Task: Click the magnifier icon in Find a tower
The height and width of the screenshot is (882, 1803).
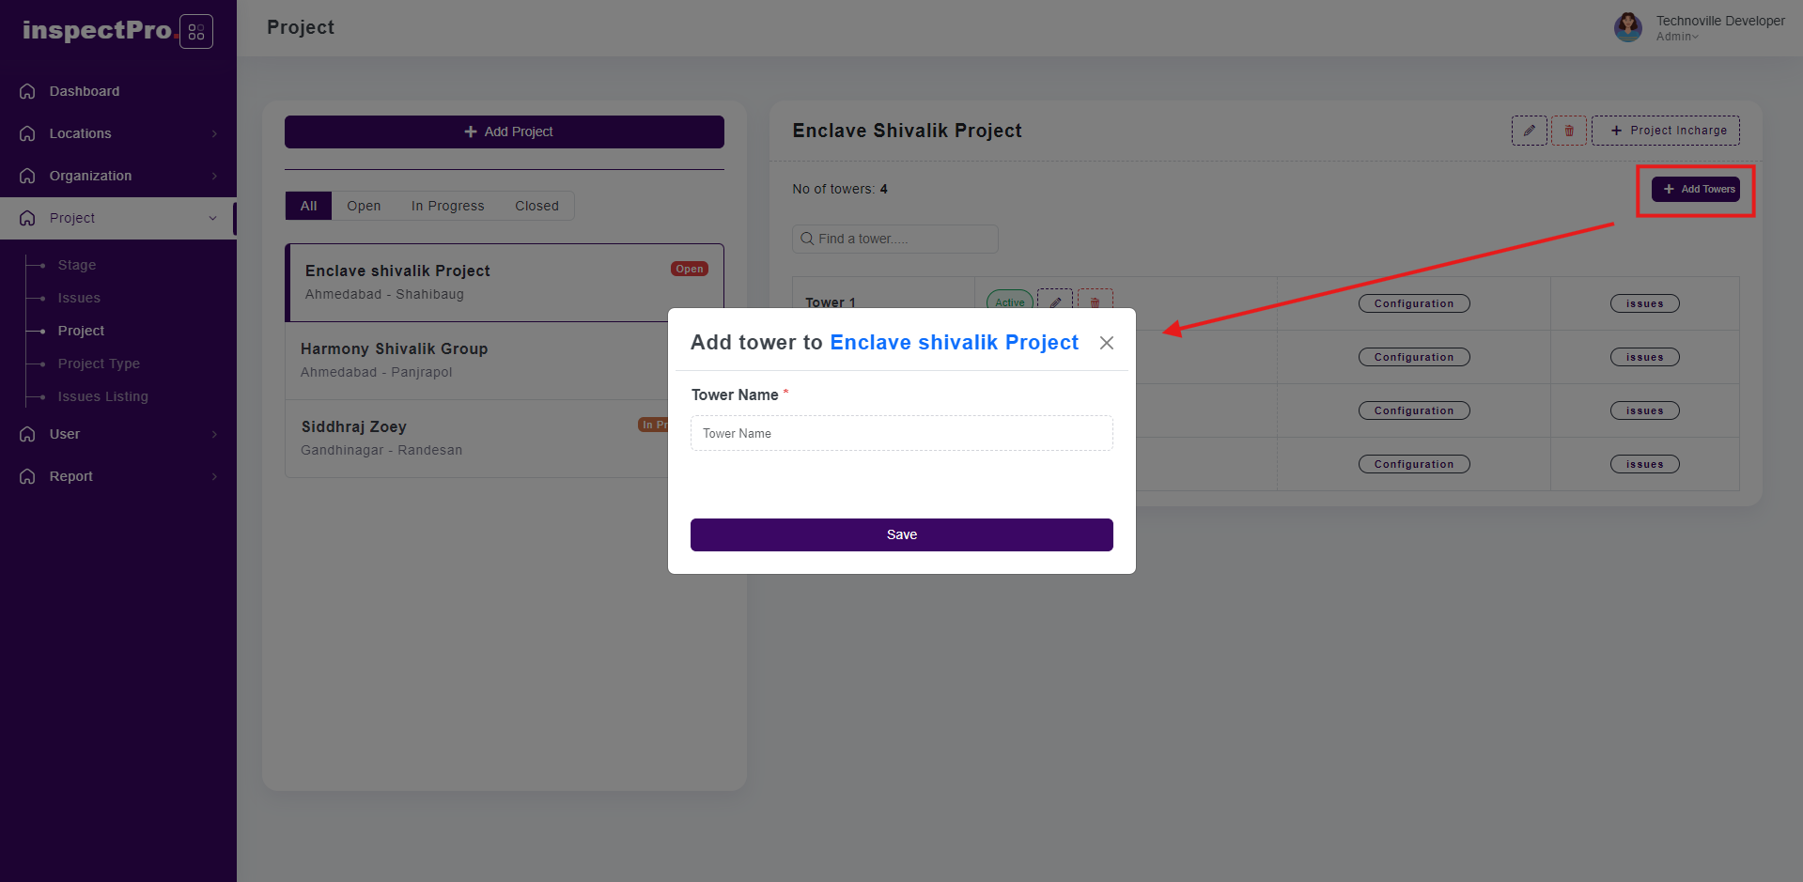Action: [x=806, y=239]
